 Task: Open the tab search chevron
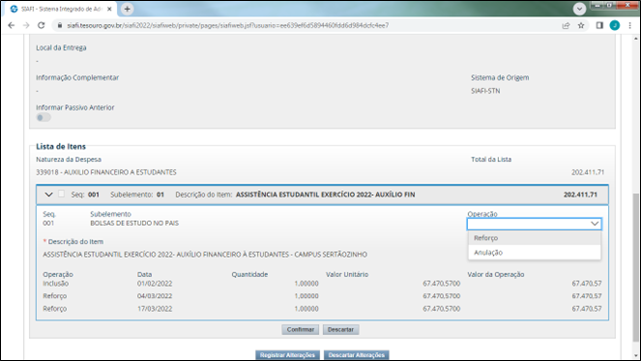(579, 9)
